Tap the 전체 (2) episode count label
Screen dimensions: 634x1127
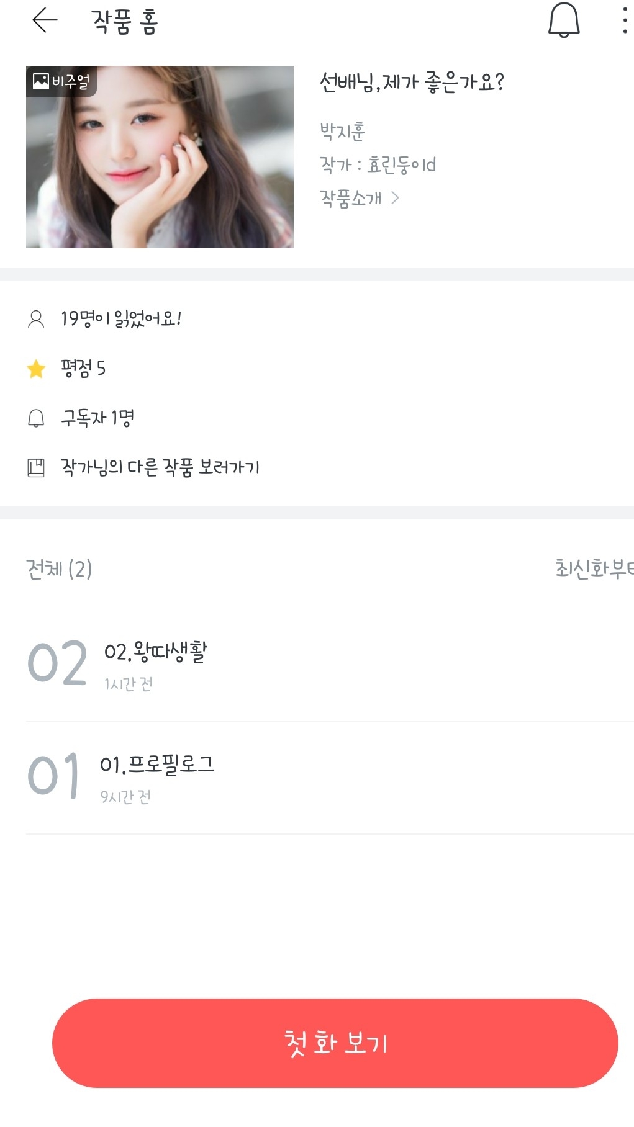(59, 568)
